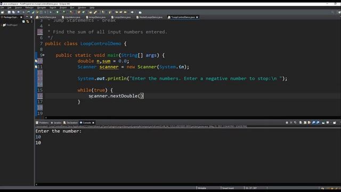Toggle Link with Editor in Package Explorer
Viewport: 341px width, 192px height.
[28, 21]
